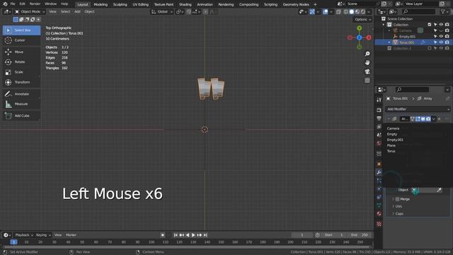Viewport: 453px width, 255px height.
Task: Click the viewport zoom magnifier icon
Action: (367, 54)
